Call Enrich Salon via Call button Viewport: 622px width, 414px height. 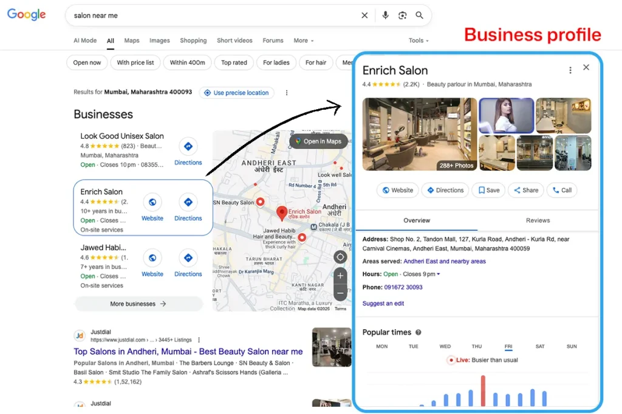(562, 190)
